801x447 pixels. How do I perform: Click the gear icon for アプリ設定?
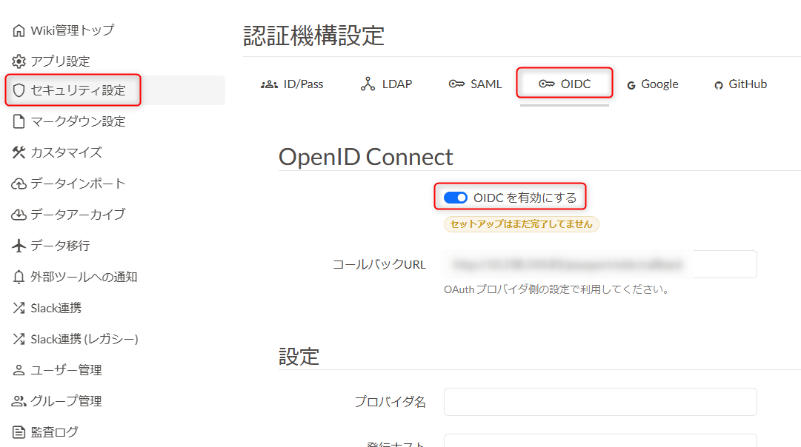coord(19,61)
